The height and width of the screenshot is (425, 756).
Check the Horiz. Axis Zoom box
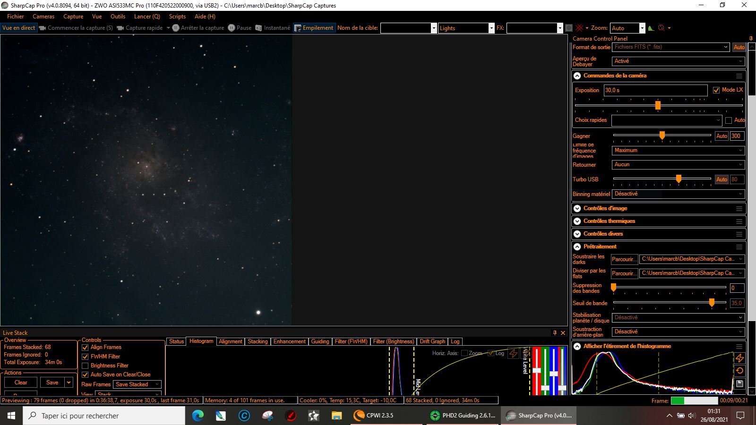click(x=464, y=353)
